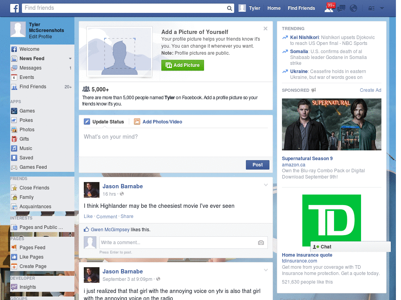Open the messages icon in top bar
Image resolution: width=401 pixels, height=300 pixels.
coord(341,9)
